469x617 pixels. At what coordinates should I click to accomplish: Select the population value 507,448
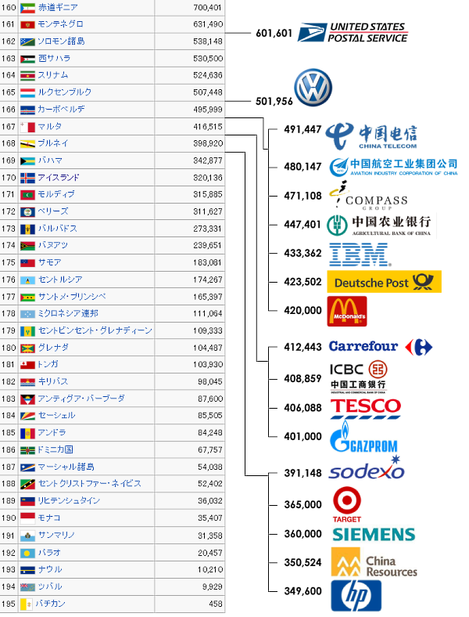pos(208,92)
